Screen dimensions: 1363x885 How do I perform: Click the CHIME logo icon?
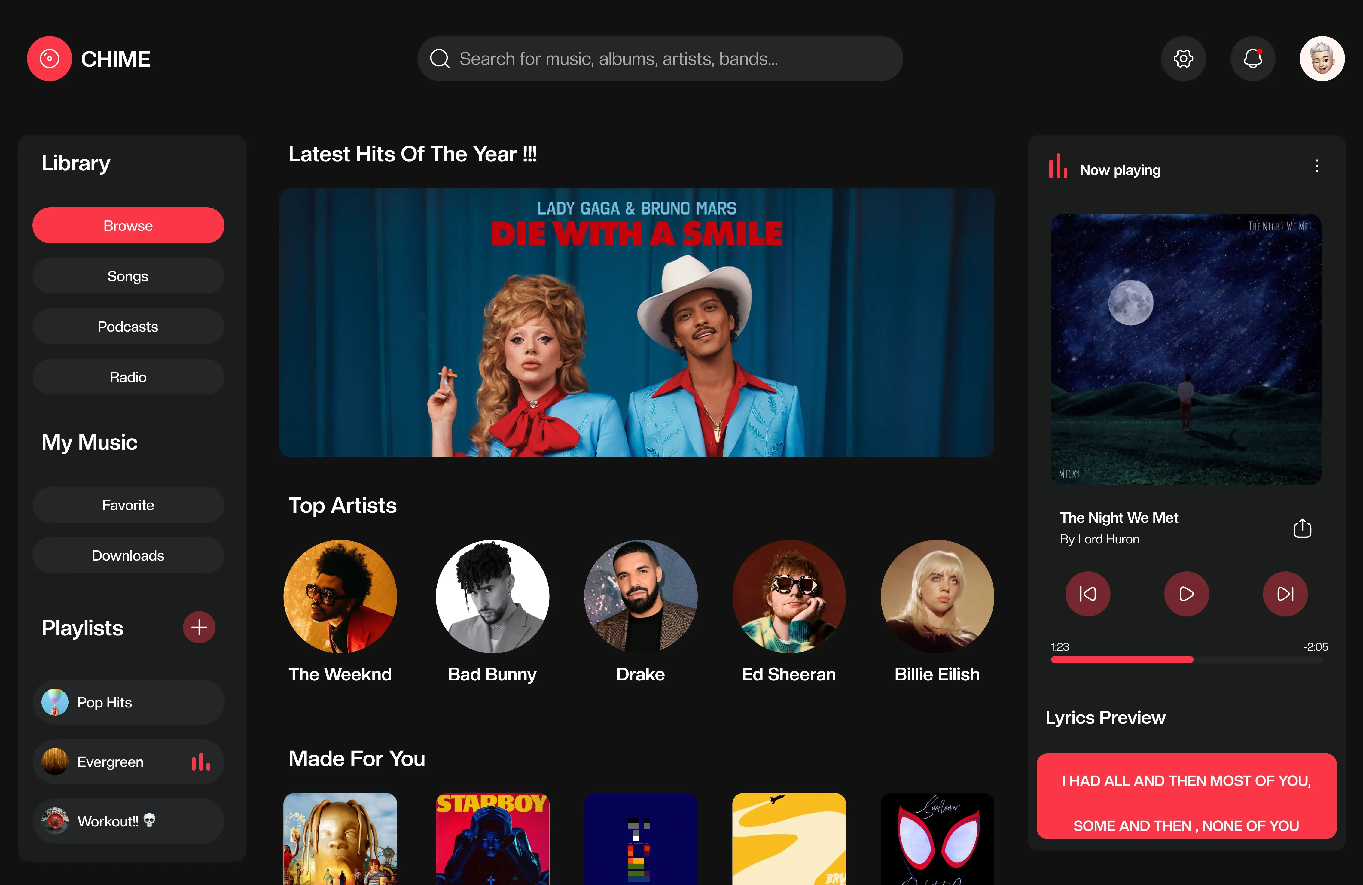pyautogui.click(x=49, y=59)
